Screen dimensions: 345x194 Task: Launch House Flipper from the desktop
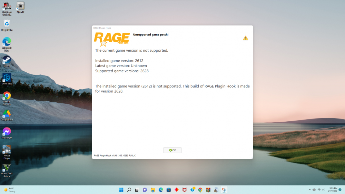point(7,152)
